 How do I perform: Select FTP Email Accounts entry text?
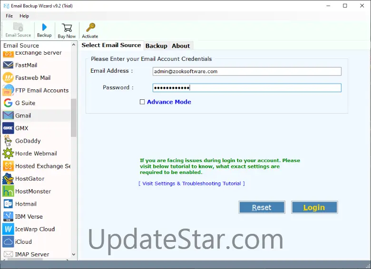click(42, 90)
